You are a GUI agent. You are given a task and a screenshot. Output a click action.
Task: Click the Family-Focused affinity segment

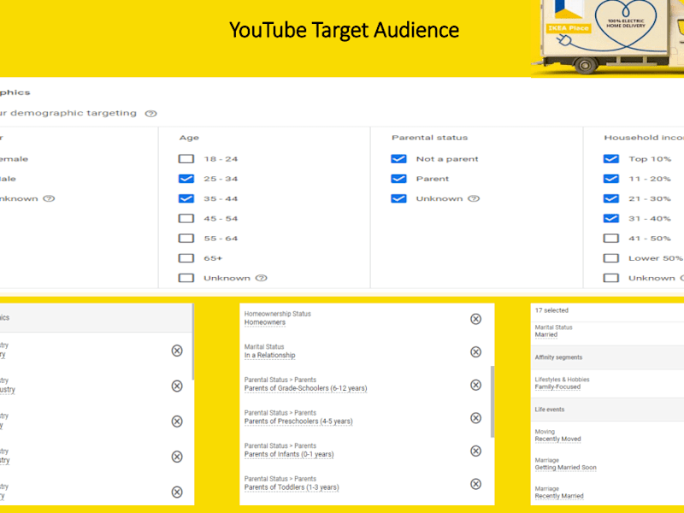tap(557, 387)
